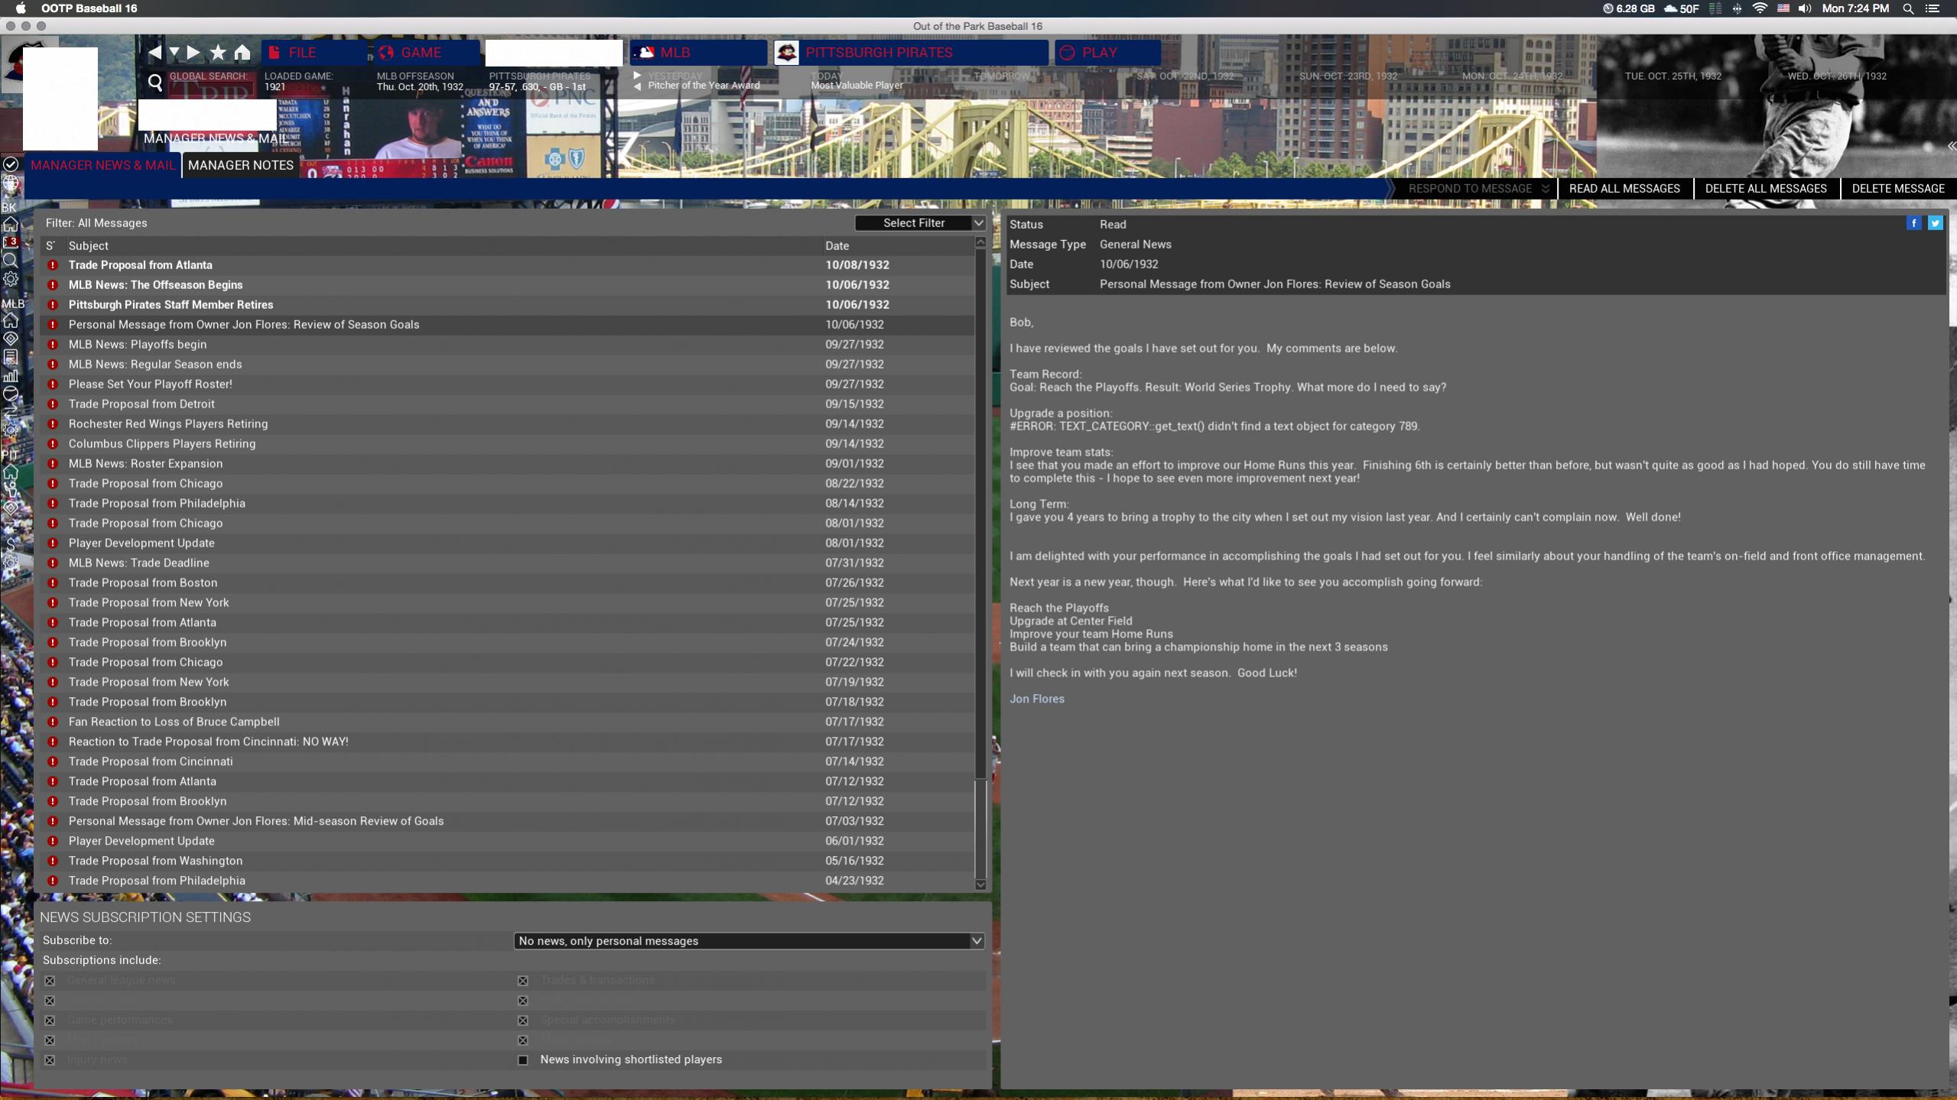Screen dimensions: 1957x1100
Task: Open macOS Spotlight search icon
Action: coord(1908,8)
